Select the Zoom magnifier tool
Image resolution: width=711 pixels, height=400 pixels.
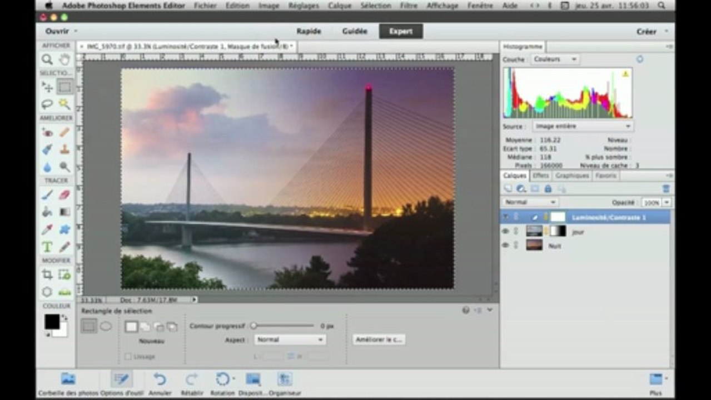[x=47, y=59]
